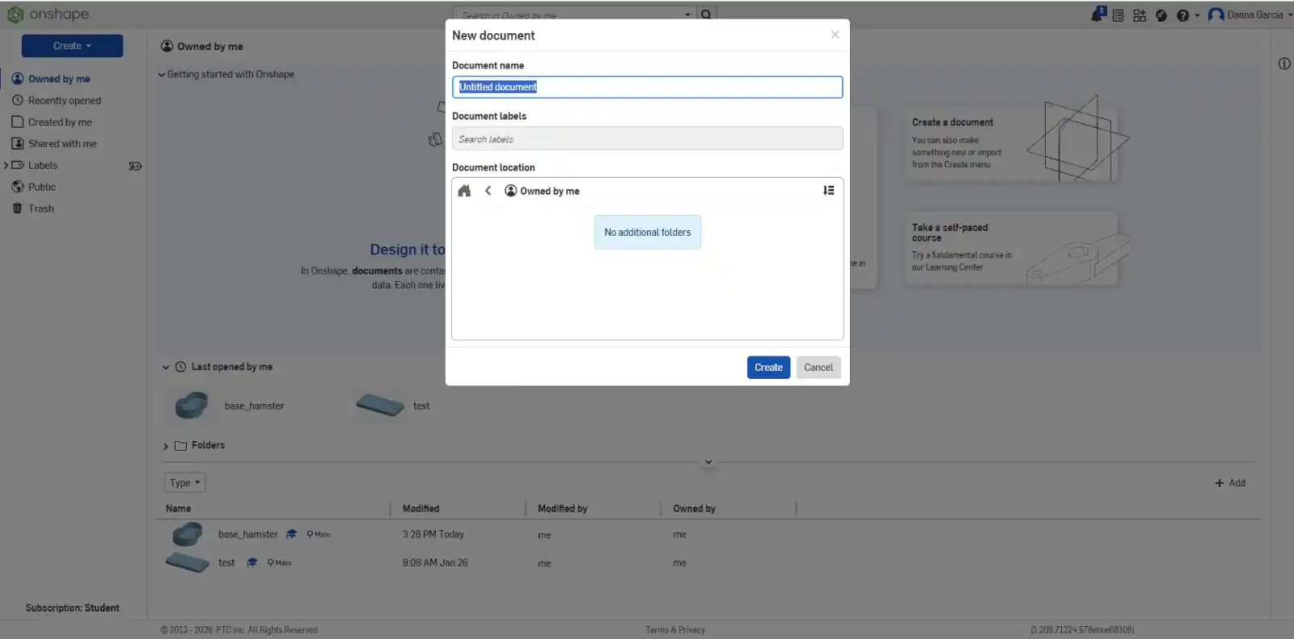
Task: Select Trash in the sidebar
Action: click(40, 208)
